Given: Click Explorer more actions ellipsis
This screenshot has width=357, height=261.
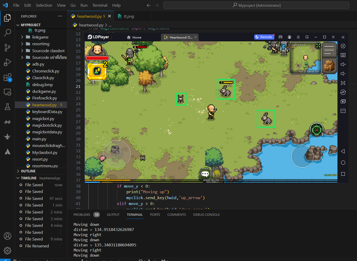Looking at the screenshot, I should coord(60,16).
